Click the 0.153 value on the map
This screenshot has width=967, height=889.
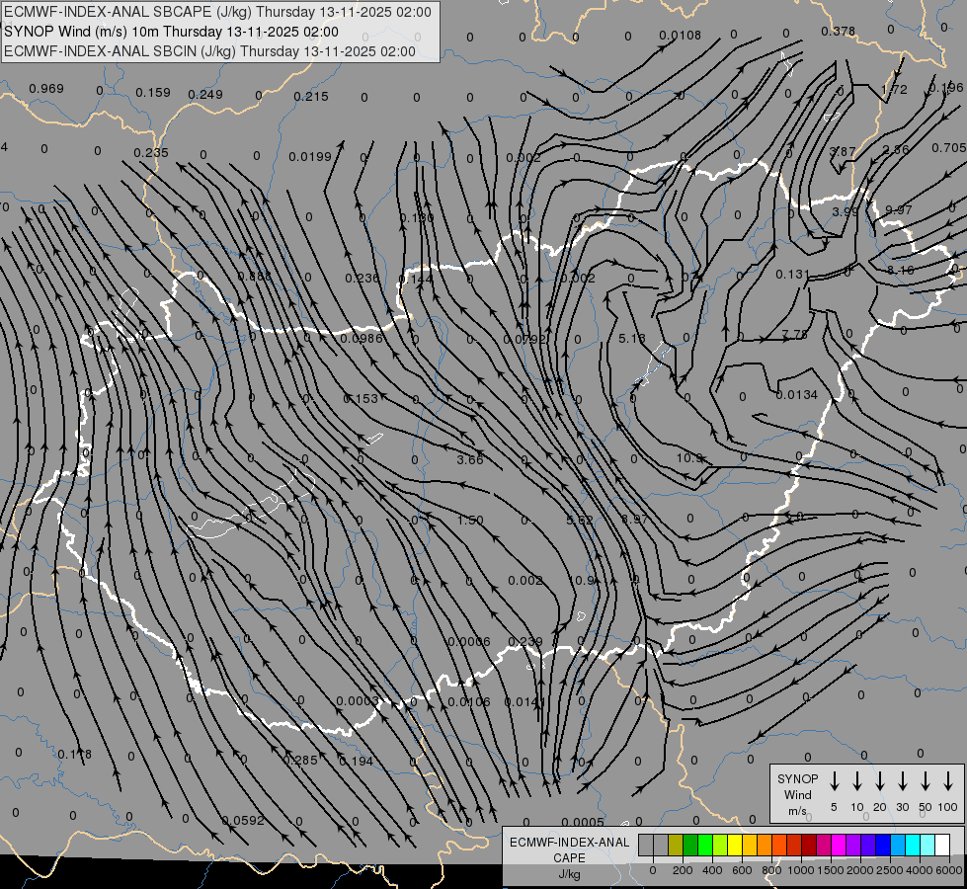pos(361,398)
